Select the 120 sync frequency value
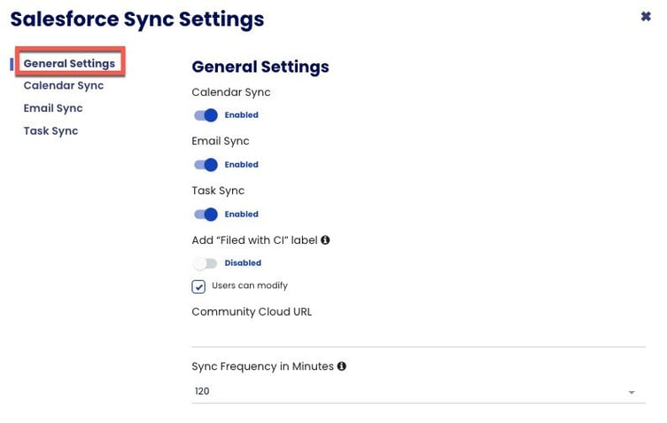Viewport: 667px width, 423px height. click(202, 391)
